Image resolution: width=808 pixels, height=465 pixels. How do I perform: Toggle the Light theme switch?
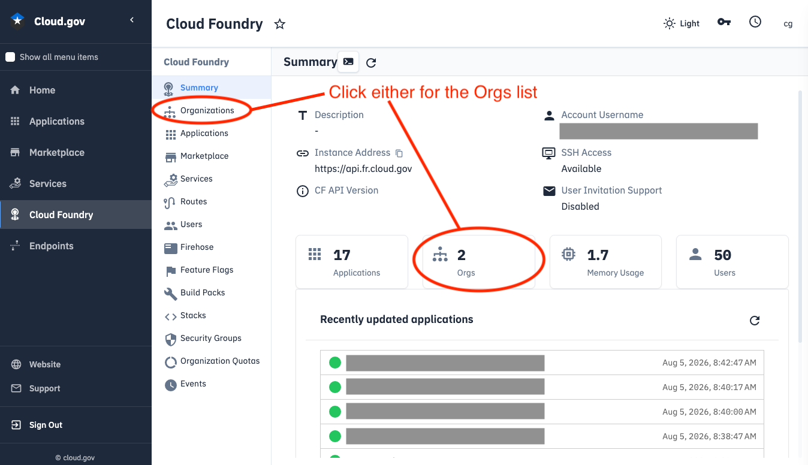click(x=682, y=23)
